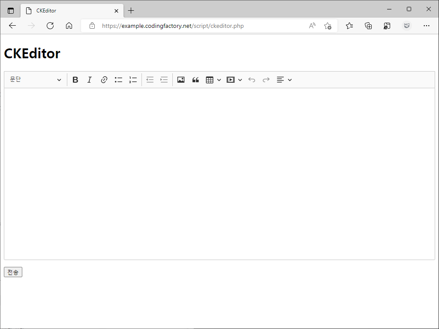
Task: Click the insert media icon
Action: coord(230,80)
